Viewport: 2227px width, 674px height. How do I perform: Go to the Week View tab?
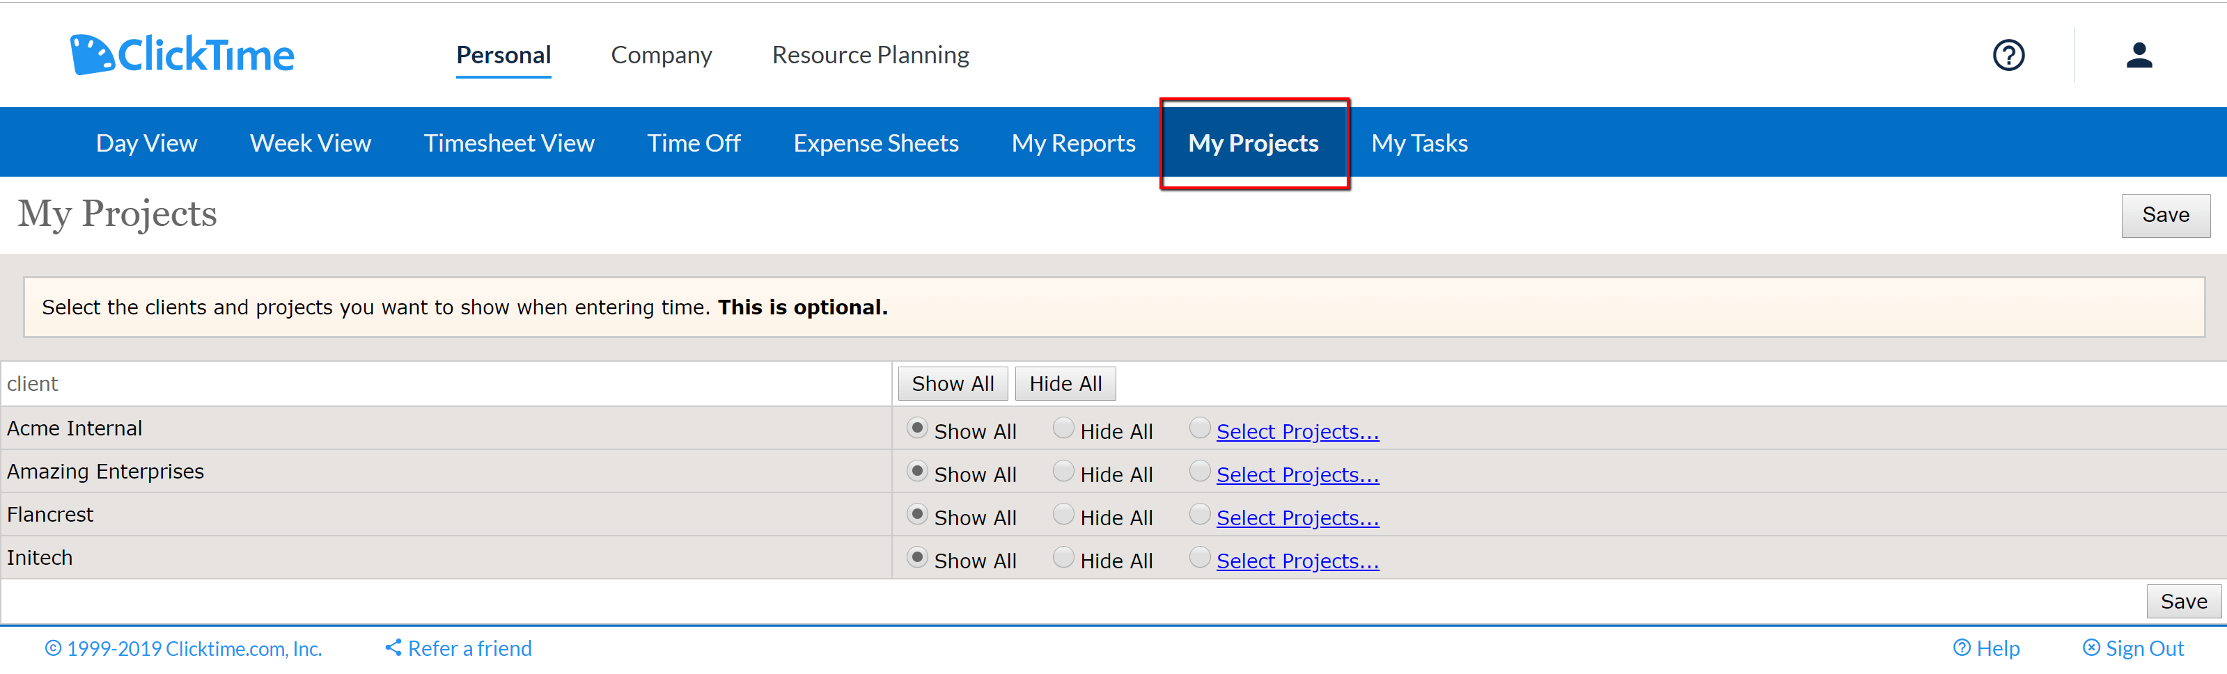(x=311, y=143)
